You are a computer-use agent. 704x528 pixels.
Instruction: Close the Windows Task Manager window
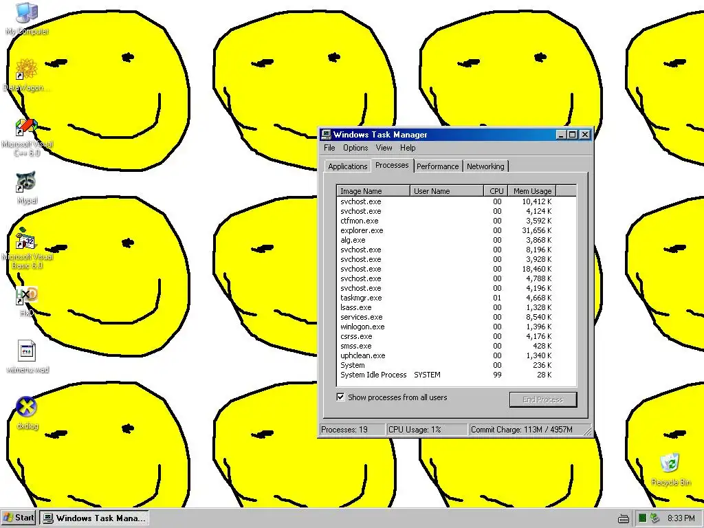click(x=585, y=135)
